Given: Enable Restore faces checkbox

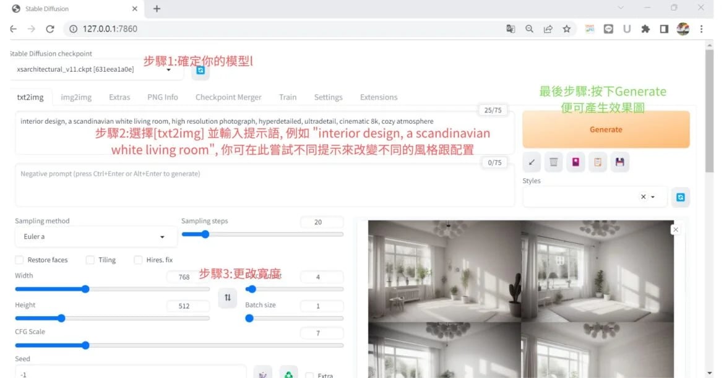Looking at the screenshot, I should (19, 260).
